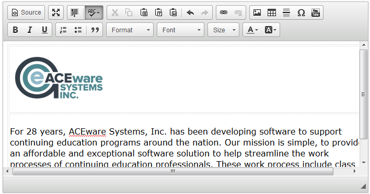Click the Maximize editor icon
This screenshot has width=370, height=194.
coord(56,13)
